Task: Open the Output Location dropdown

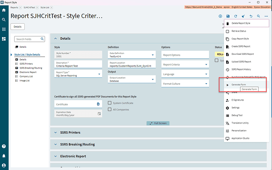Action: (x=153, y=79)
